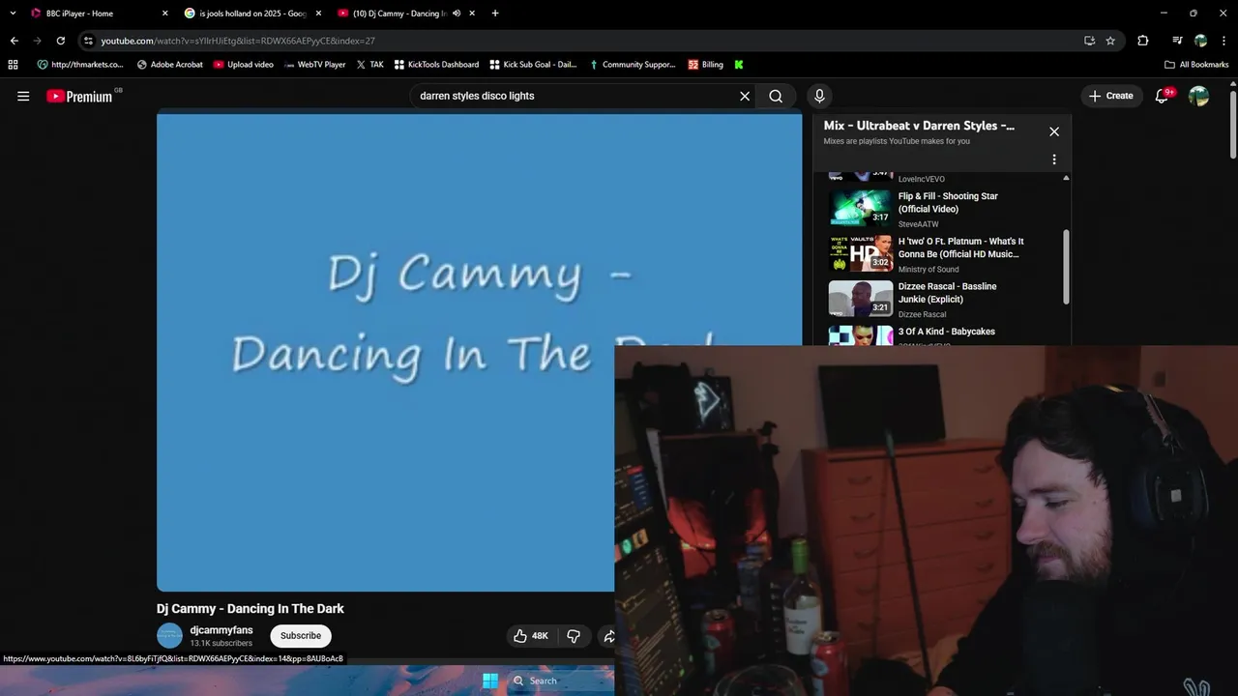The image size is (1238, 696).
Task: Close the jools holland Google tab
Action: [318, 14]
